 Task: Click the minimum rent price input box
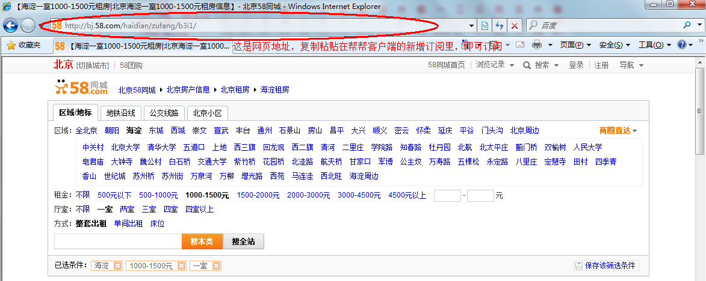[447, 195]
